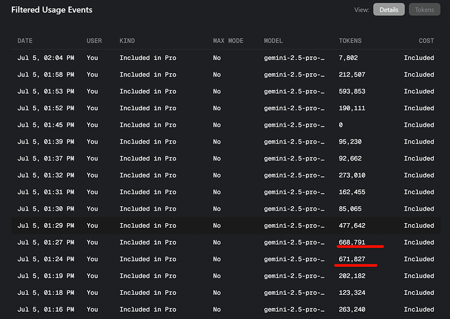
Task: Click the COST column header
Action: click(x=426, y=41)
